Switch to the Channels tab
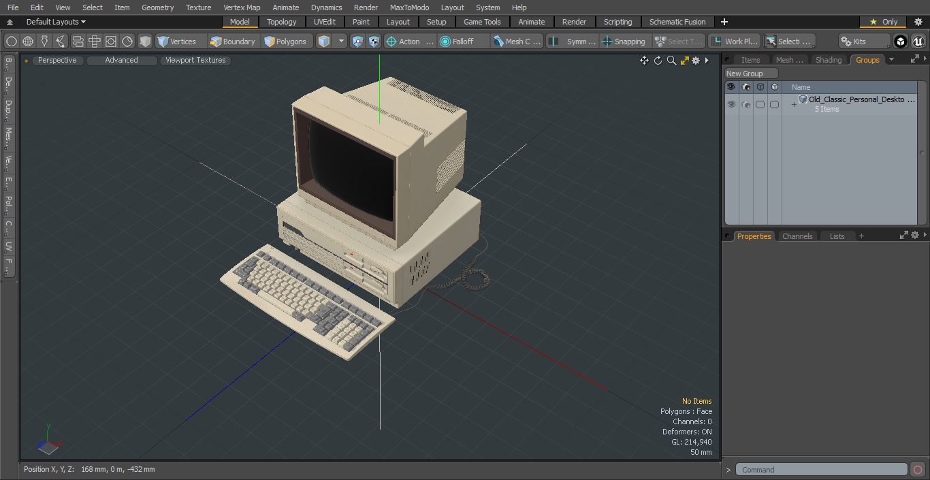Screen dimensions: 930x480 pyautogui.click(x=797, y=236)
